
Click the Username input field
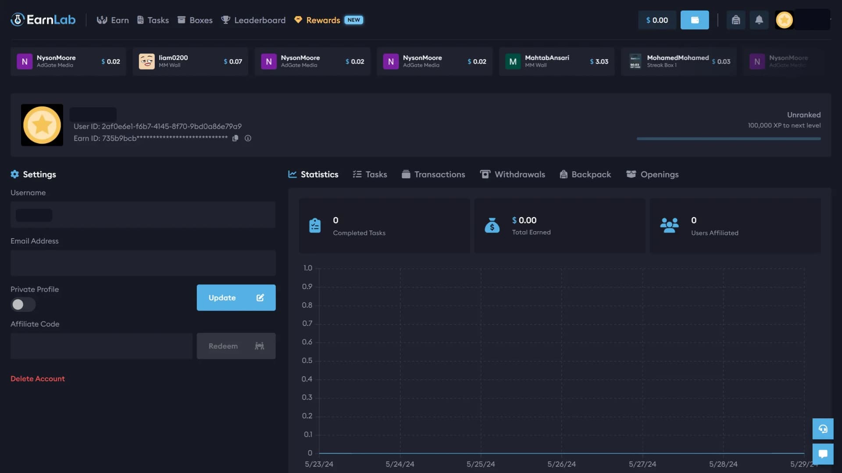point(143,215)
